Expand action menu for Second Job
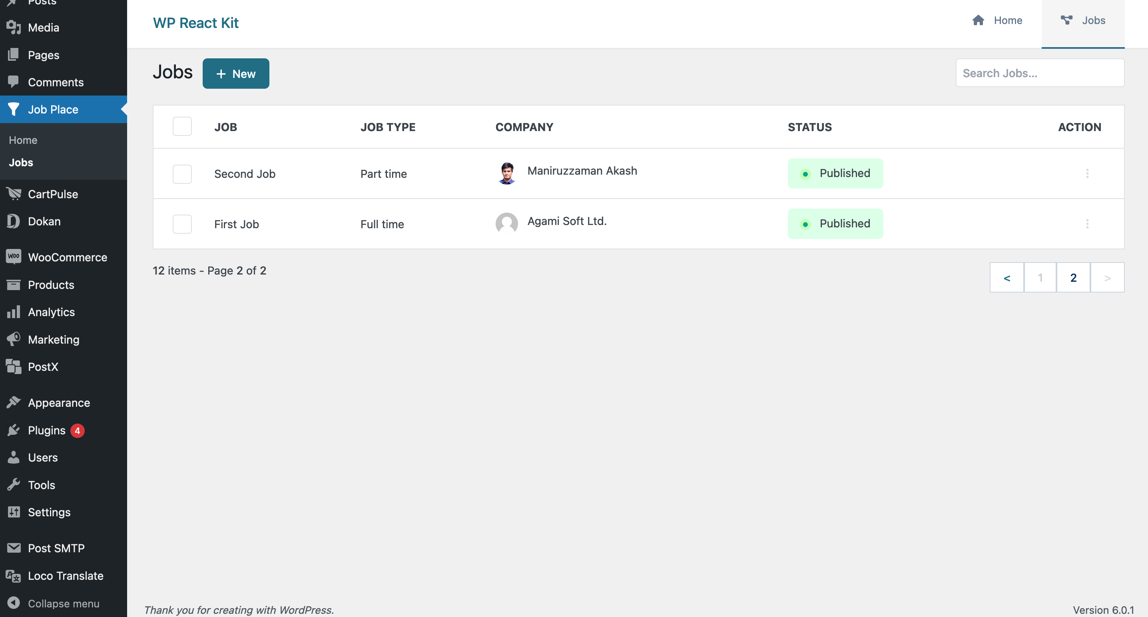Image resolution: width=1148 pixels, height=617 pixels. (x=1087, y=173)
